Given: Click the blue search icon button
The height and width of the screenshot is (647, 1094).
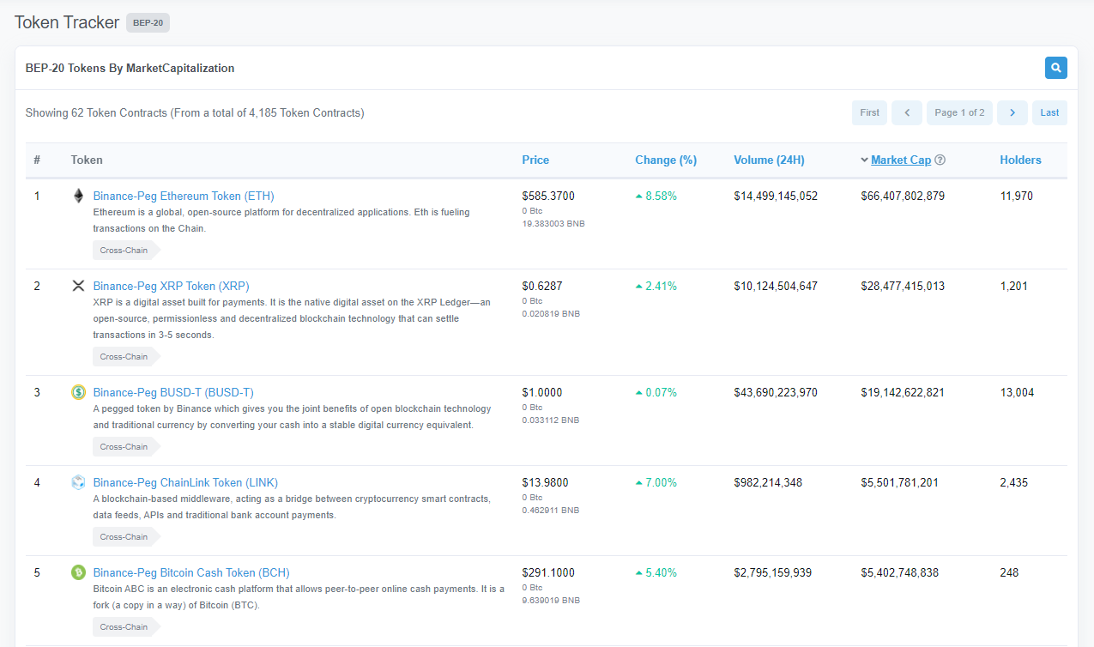Looking at the screenshot, I should [x=1055, y=68].
